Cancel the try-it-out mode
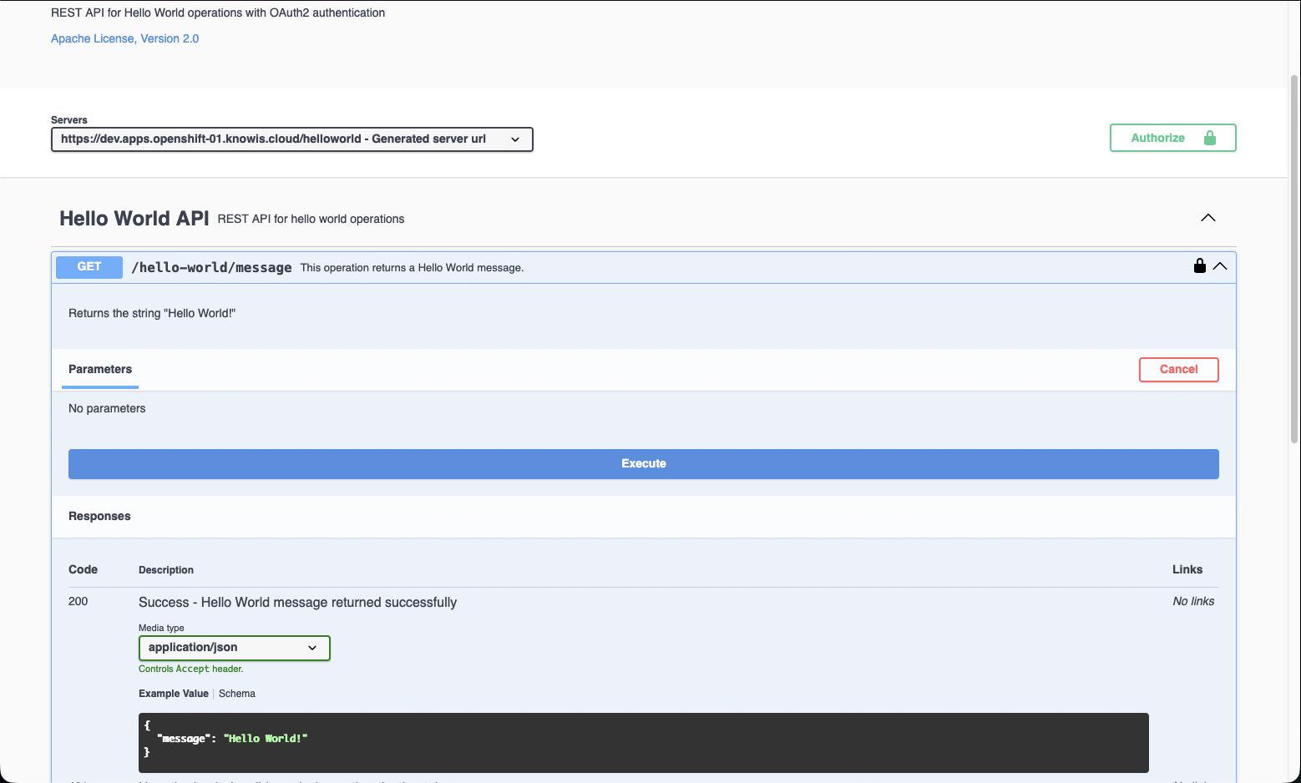The image size is (1301, 783). [1178, 370]
